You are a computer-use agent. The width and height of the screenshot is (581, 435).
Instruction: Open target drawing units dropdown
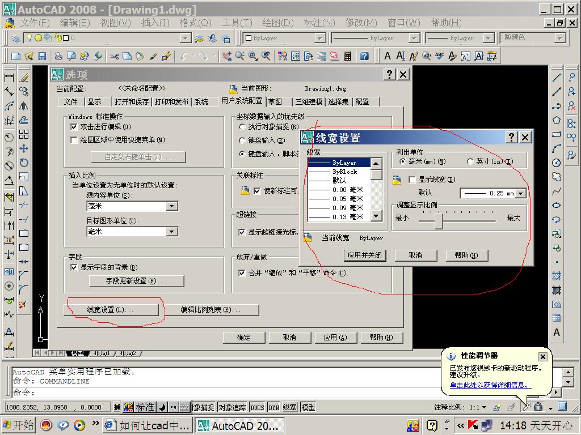[x=171, y=232]
